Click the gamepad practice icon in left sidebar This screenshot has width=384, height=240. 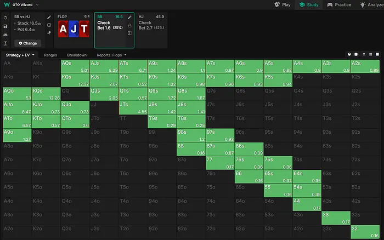[x=5, y=34]
